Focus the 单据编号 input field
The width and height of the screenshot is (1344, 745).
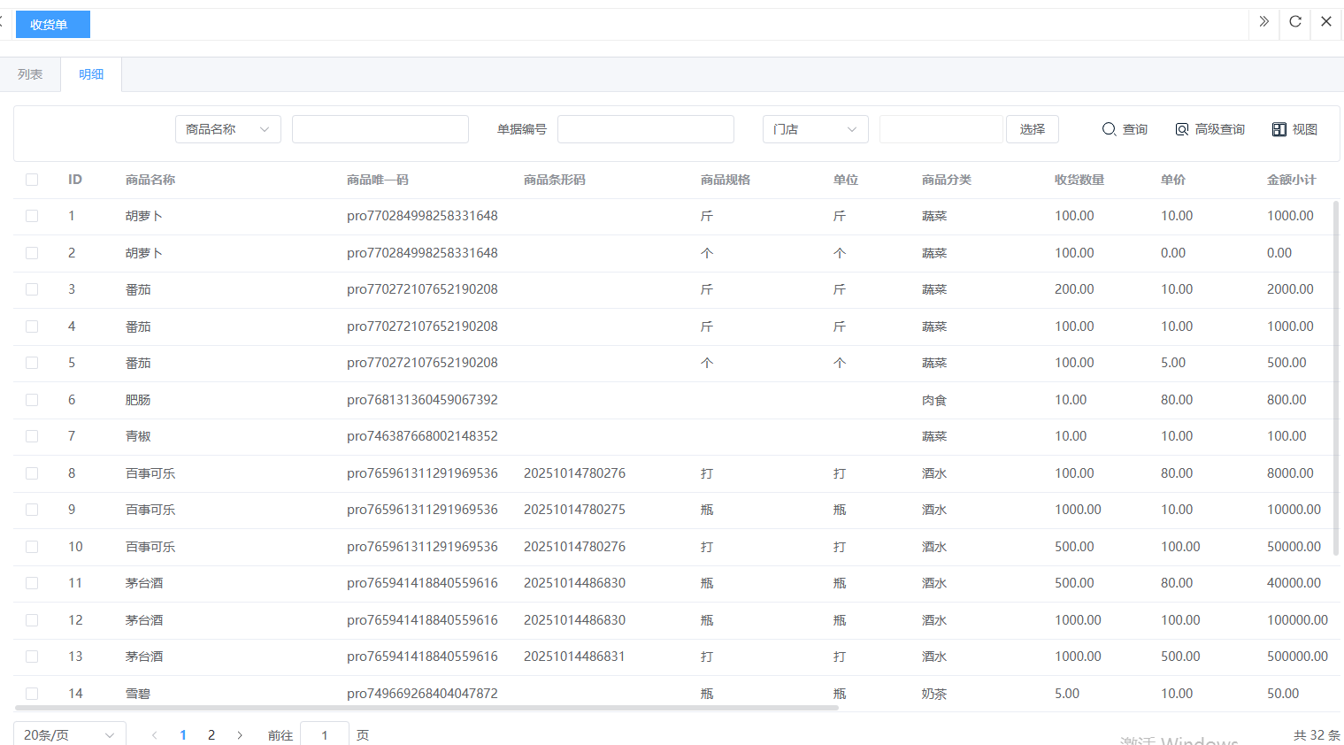point(645,129)
